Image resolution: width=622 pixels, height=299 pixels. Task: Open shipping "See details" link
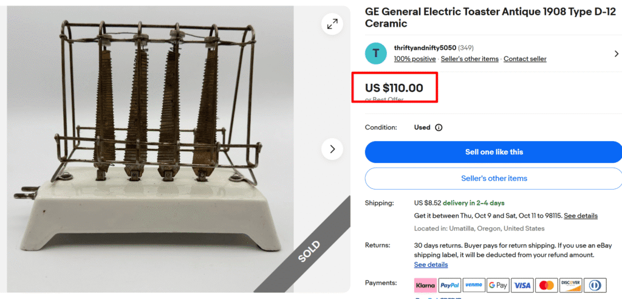[580, 216]
